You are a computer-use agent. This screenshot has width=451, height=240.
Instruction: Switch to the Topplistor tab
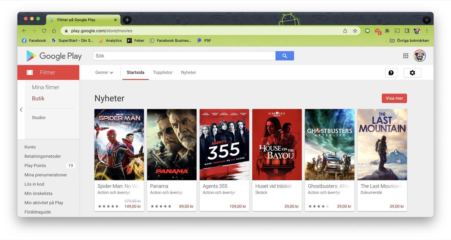coord(162,72)
